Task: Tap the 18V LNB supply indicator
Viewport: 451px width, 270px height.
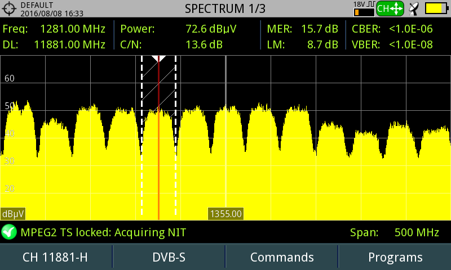Action: pyautogui.click(x=364, y=8)
